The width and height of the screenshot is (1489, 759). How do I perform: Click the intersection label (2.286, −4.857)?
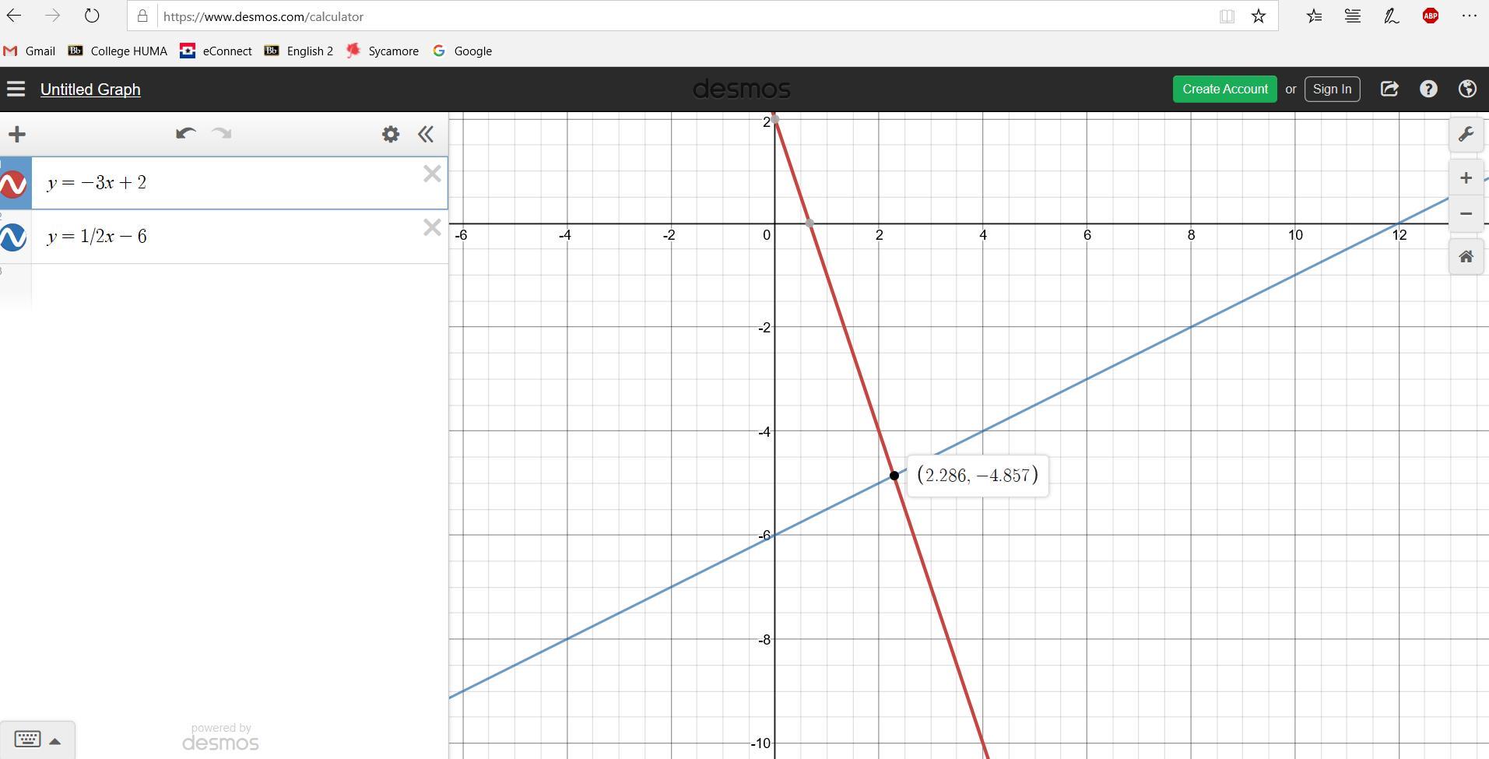[x=978, y=476]
